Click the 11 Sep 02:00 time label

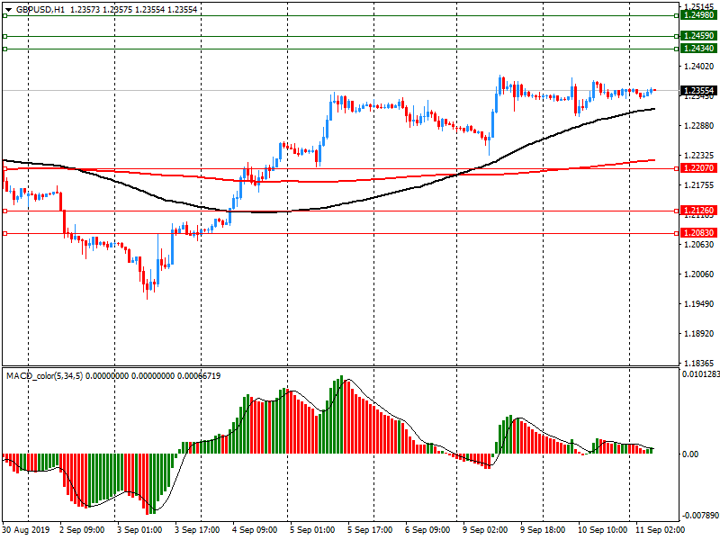click(x=660, y=530)
